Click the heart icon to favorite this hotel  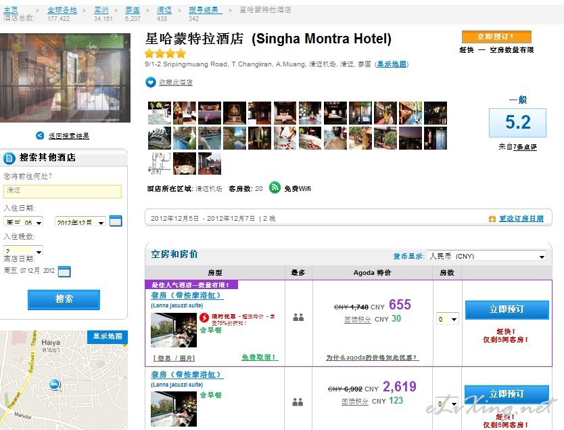150,83
